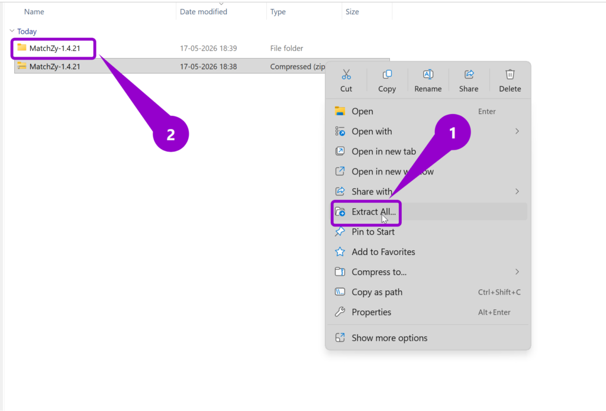Expand the Compress to submenu arrow
The width and height of the screenshot is (606, 411).
click(517, 272)
